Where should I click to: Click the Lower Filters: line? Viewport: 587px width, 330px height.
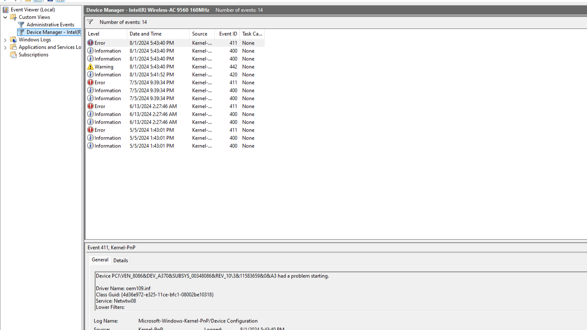pyautogui.click(x=110, y=307)
